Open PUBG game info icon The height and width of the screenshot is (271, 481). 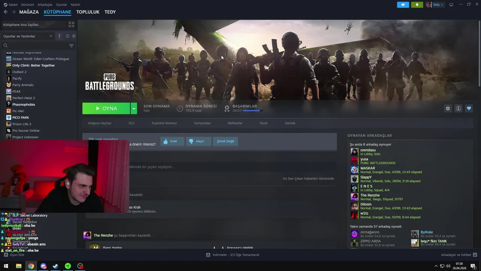click(x=458, y=108)
